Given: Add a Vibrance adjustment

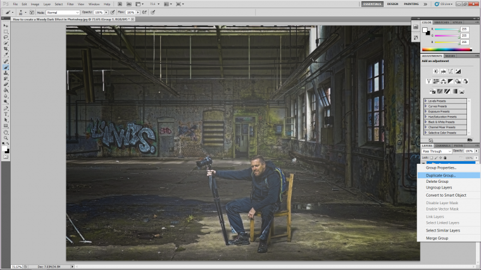Looking at the screenshot, I should (429, 81).
